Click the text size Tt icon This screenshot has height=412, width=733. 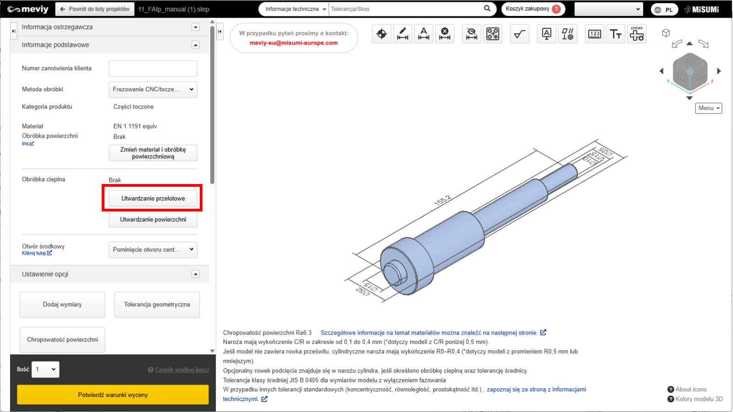tap(615, 34)
